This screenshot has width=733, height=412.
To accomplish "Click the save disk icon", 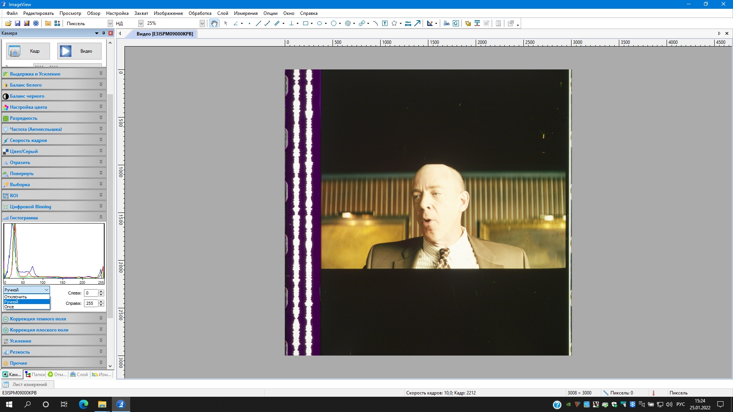I will (x=18, y=23).
